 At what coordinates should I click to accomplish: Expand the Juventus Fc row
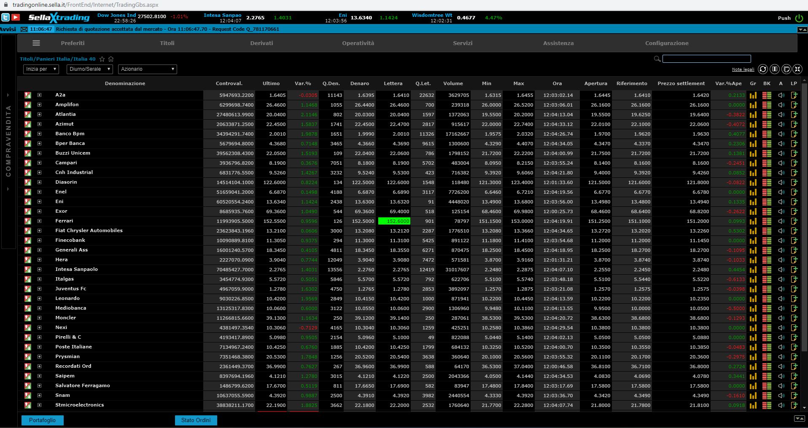(x=39, y=289)
